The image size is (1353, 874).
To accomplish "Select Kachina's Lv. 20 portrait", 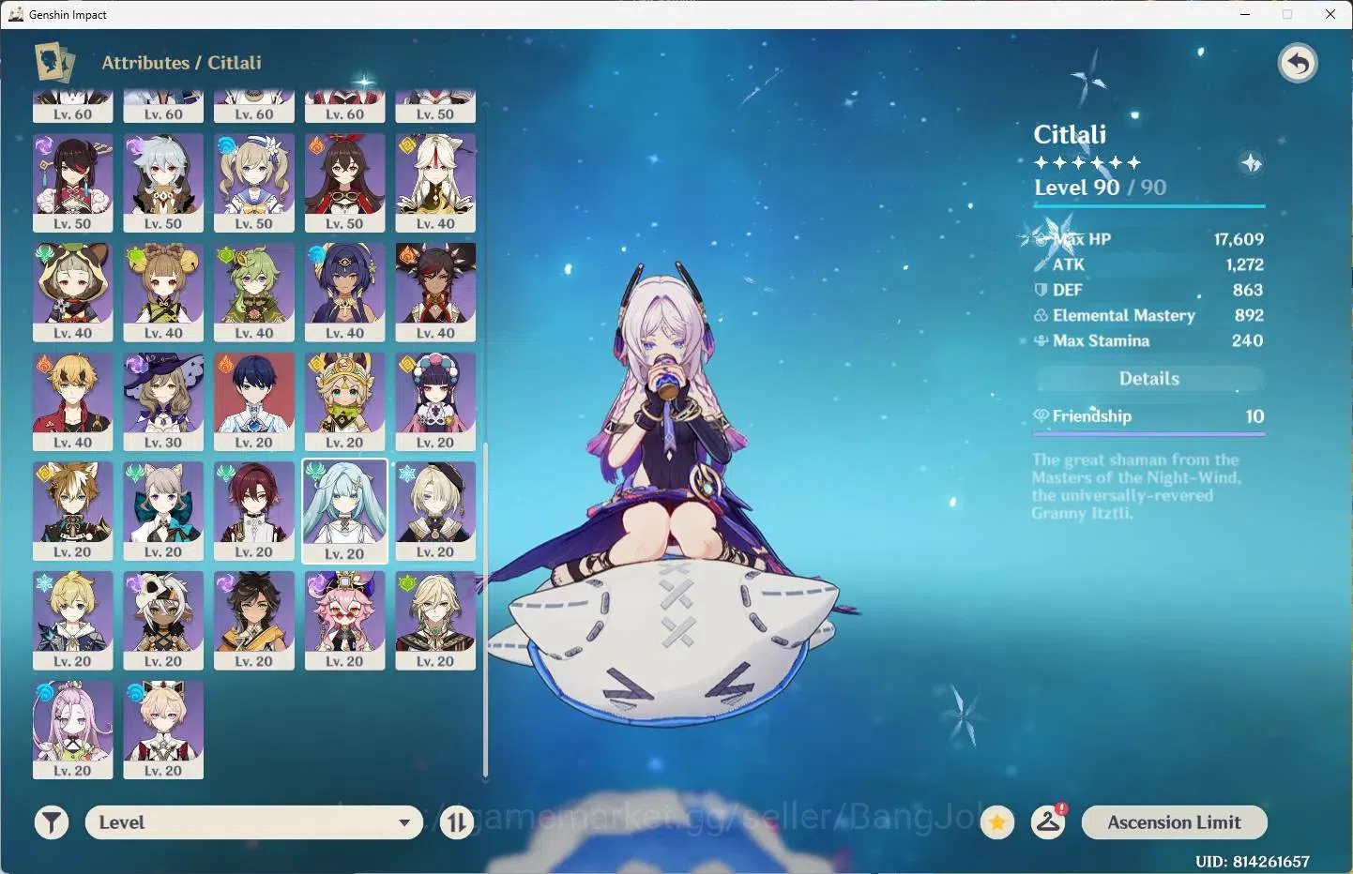I will coord(345,401).
